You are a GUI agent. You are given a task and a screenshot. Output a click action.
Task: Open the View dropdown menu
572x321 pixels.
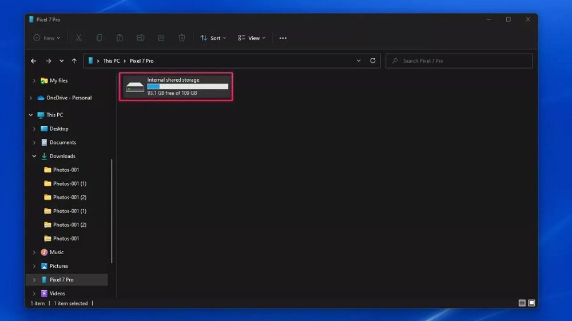point(252,38)
